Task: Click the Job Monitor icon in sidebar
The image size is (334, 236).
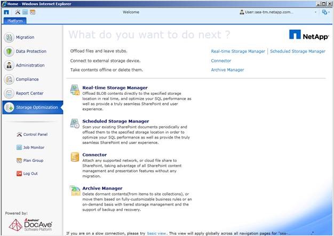Action: (19, 148)
